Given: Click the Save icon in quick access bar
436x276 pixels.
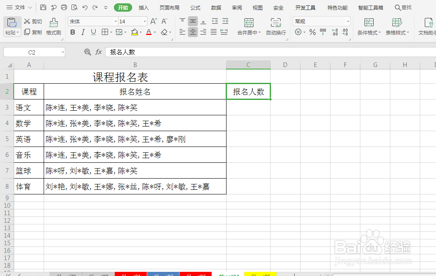Looking at the screenshot, I should tap(43, 7).
